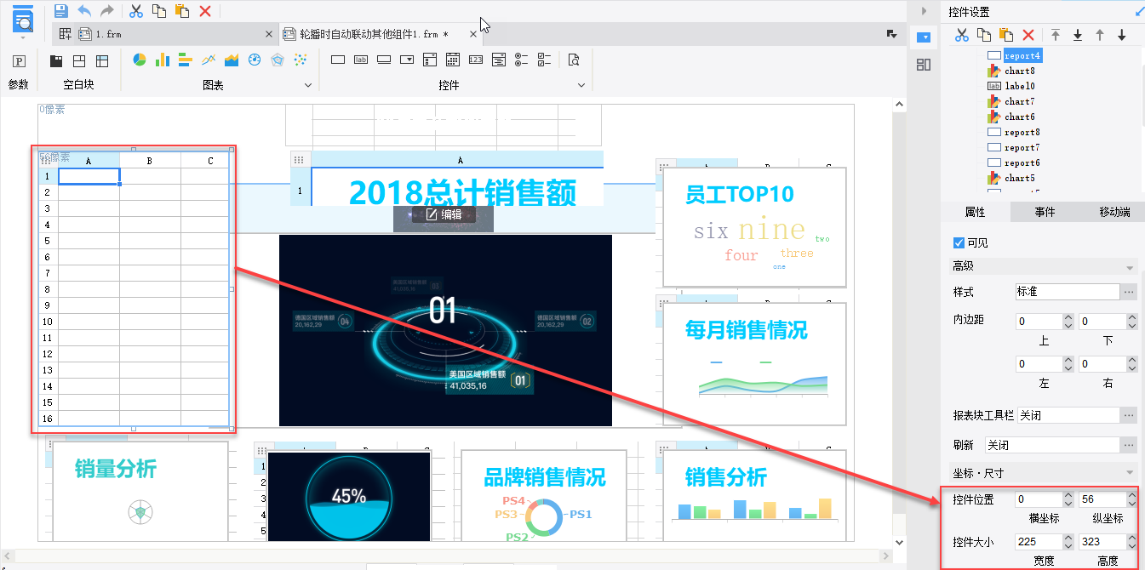
Task: Add a gauge chart component
Action: 255,60
